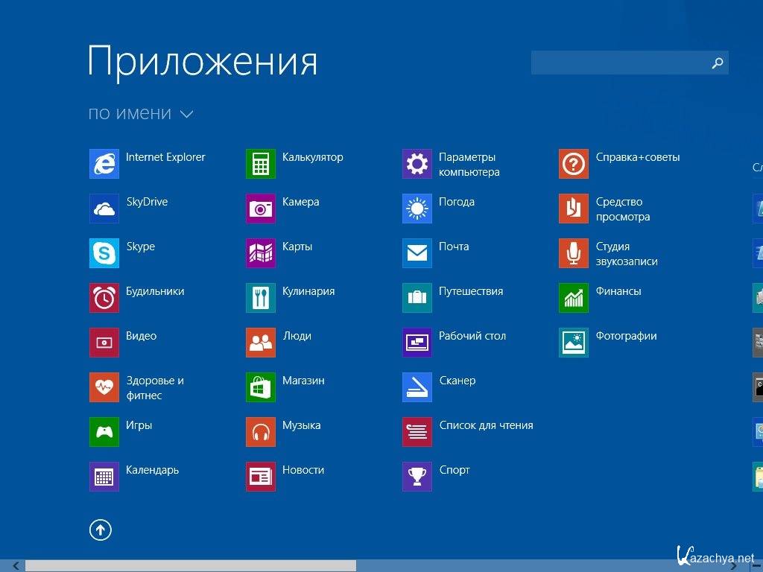Image resolution: width=763 pixels, height=572 pixels.
Task: Open Параметры компьютера
Action: pyautogui.click(x=417, y=163)
